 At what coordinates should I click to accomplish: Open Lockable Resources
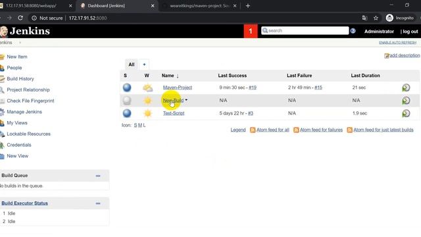click(x=28, y=134)
